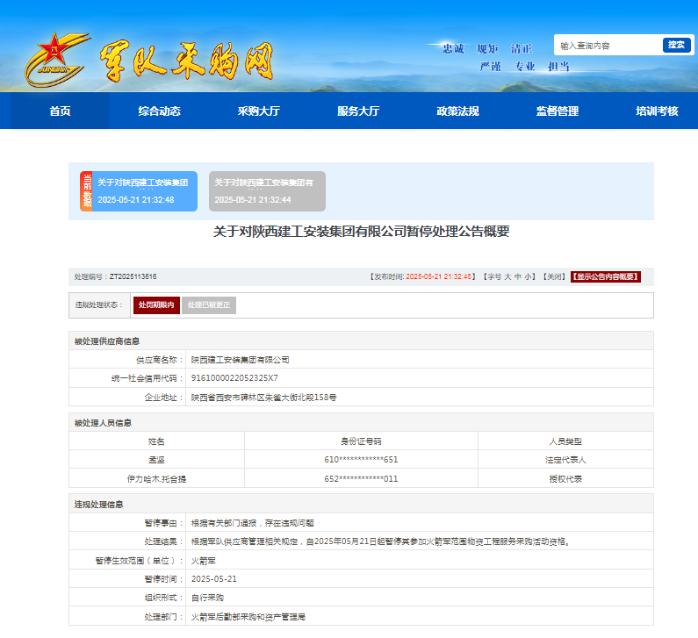
Task: Go to the 首页 menu item
Action: (x=60, y=111)
